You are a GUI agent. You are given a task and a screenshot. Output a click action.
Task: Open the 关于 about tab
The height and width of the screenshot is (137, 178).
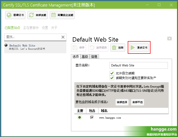tap(54, 28)
